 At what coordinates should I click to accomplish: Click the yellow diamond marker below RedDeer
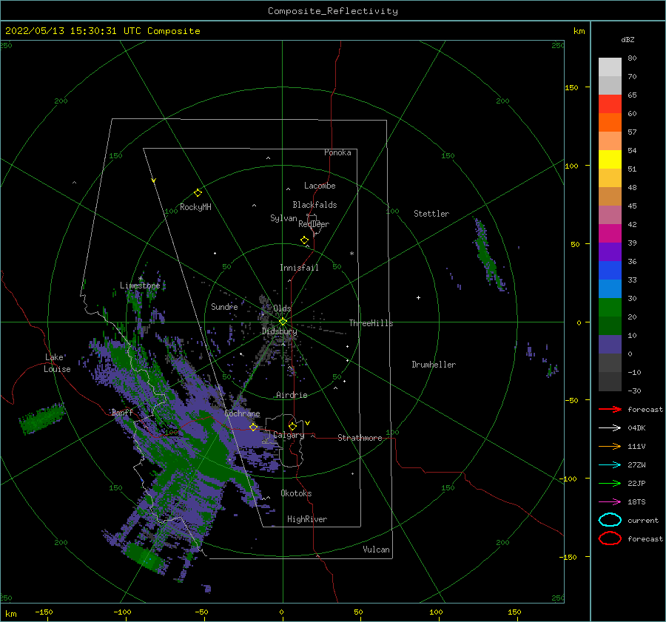tap(304, 240)
